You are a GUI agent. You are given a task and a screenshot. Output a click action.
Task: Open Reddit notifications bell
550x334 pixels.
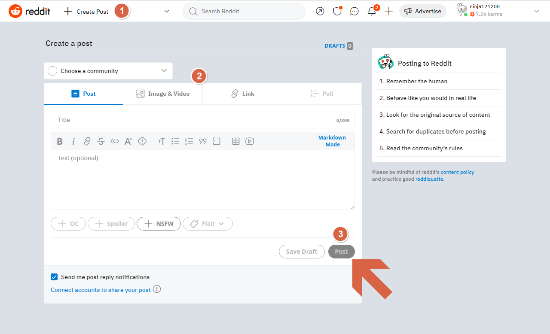371,11
